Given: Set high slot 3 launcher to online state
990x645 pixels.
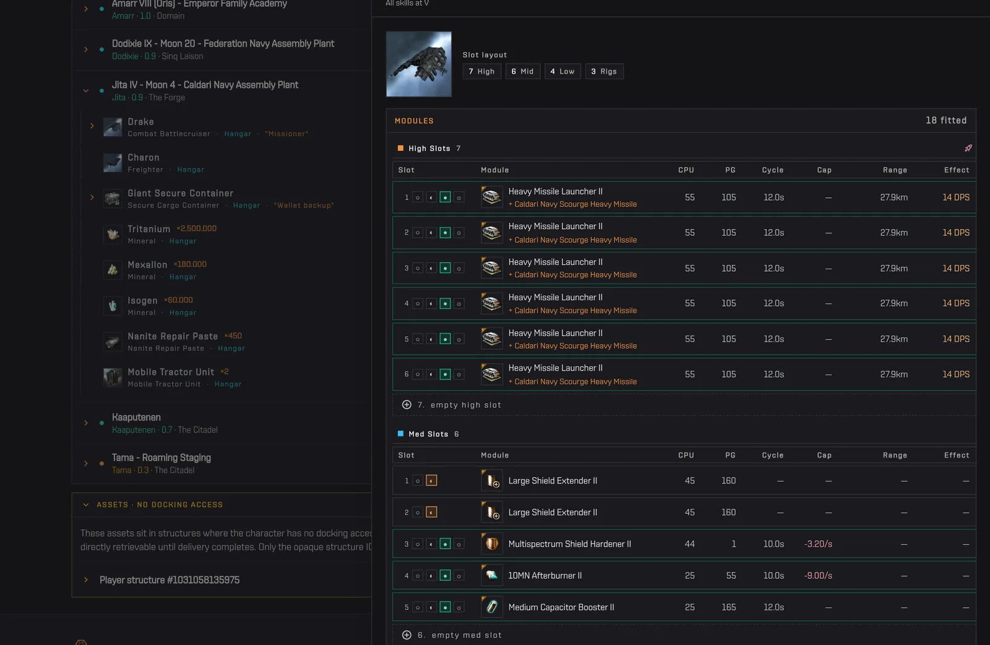Looking at the screenshot, I should [x=431, y=268].
